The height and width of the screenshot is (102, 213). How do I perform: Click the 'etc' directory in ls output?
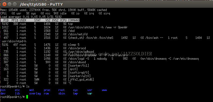tap(17, 90)
